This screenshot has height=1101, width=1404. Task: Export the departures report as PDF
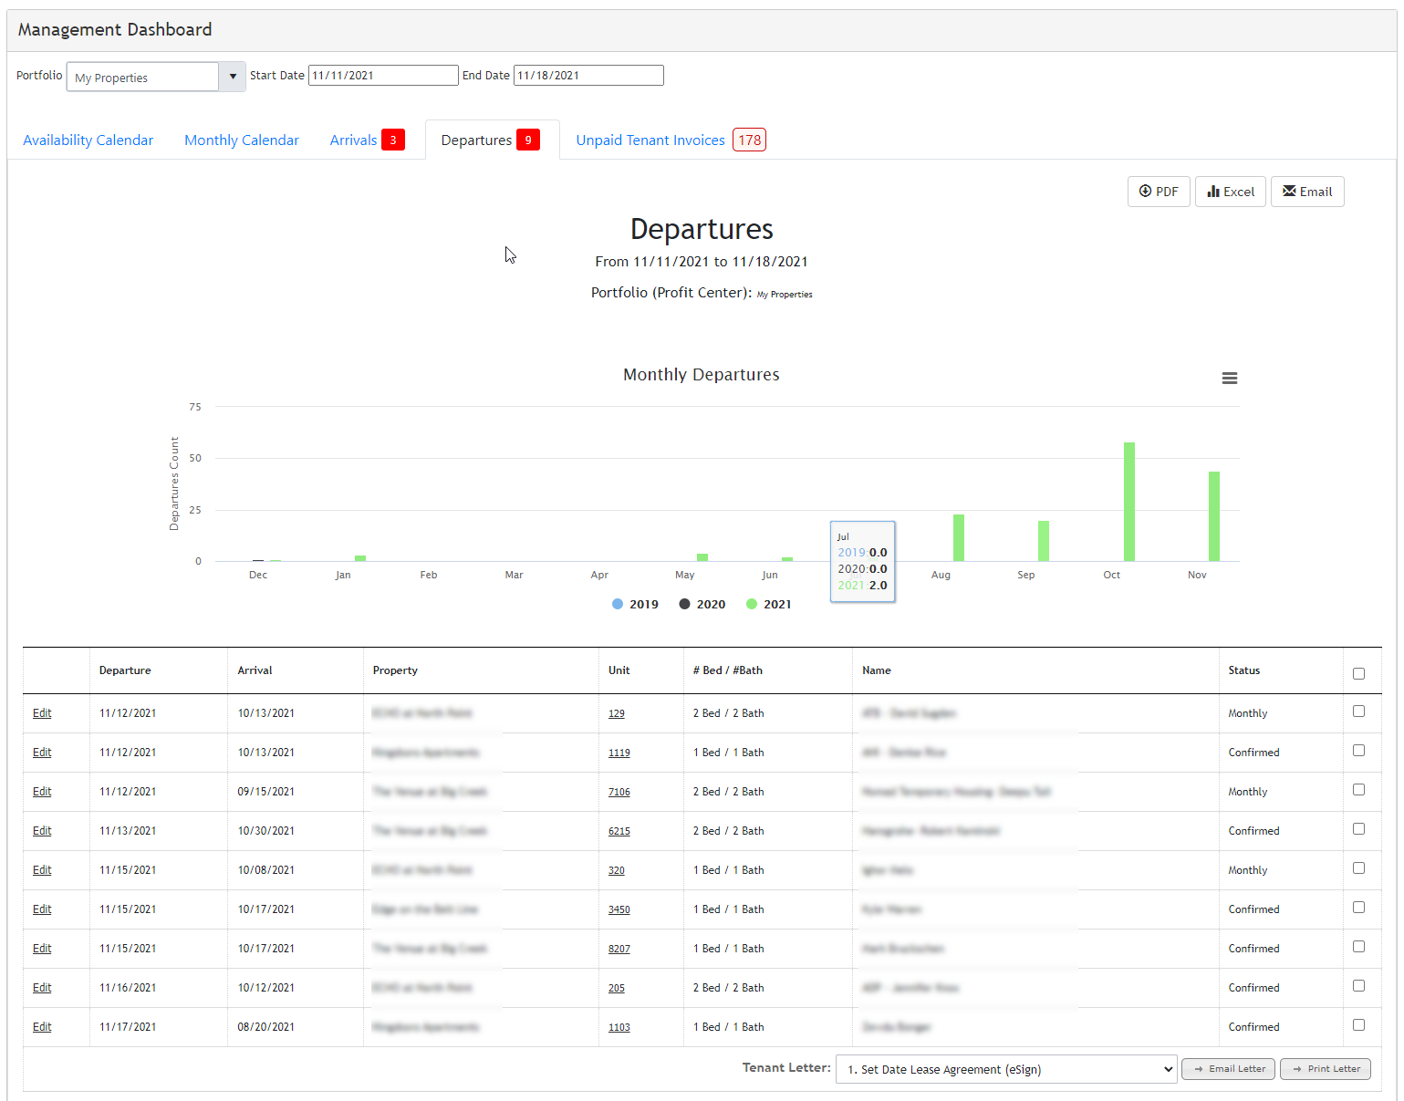pyautogui.click(x=1159, y=192)
